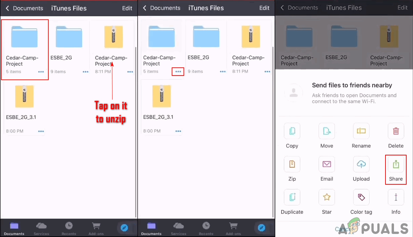Tap Edit in the middle screen header
413x237 pixels.
tap(264, 8)
